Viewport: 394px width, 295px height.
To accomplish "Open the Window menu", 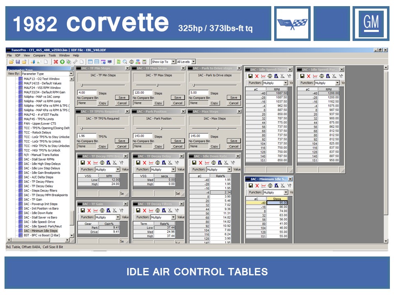I will pos(64,55).
